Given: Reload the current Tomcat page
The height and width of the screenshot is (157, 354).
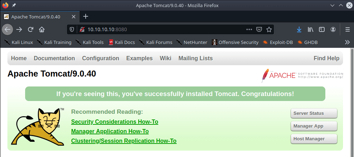Looking at the screenshot, I should (x=31, y=29).
